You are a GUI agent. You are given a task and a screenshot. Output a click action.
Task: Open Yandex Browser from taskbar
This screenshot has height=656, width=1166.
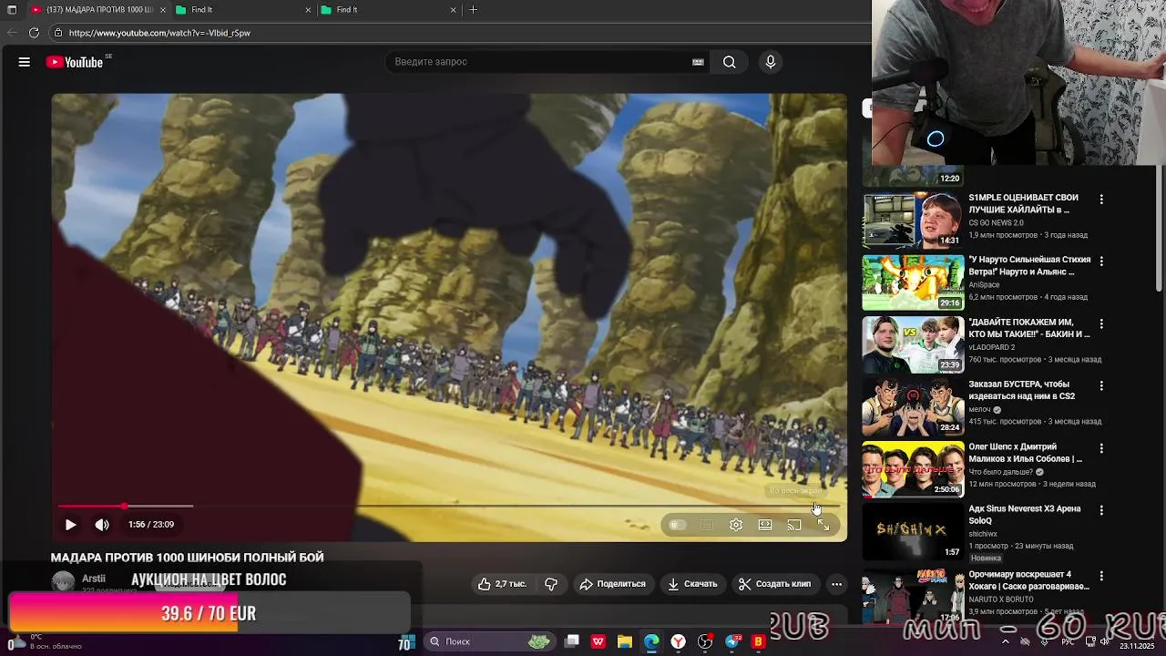pos(679,642)
